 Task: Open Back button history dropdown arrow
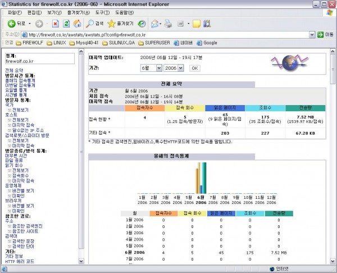[x=30, y=24]
